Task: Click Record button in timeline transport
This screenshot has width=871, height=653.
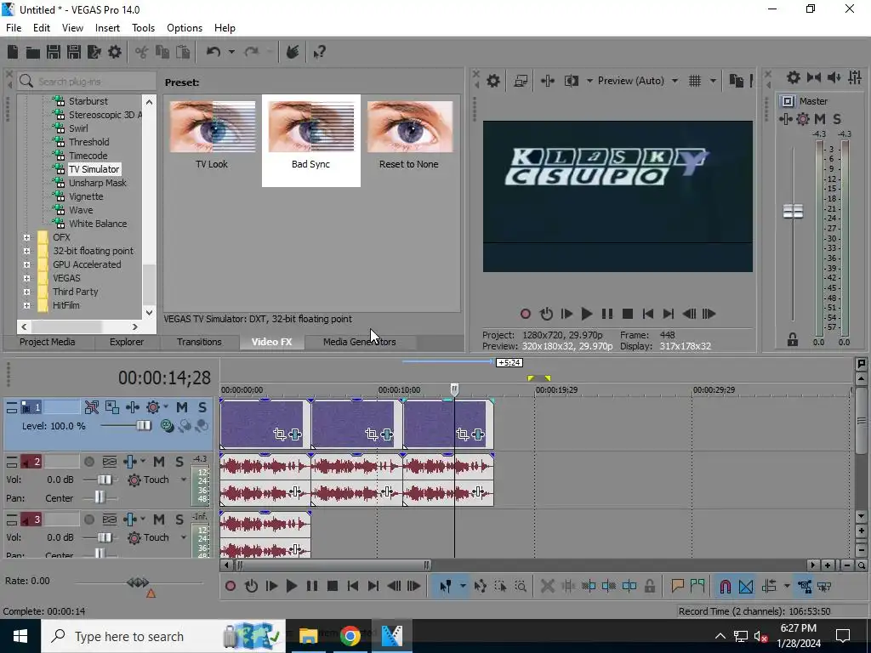Action: click(x=230, y=587)
